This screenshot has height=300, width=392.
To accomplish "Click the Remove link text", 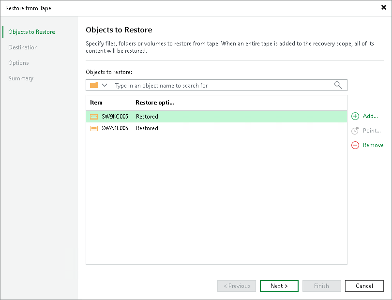I will (x=373, y=145).
